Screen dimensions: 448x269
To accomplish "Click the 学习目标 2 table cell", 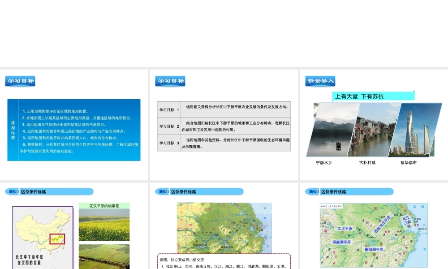I will click(169, 126).
